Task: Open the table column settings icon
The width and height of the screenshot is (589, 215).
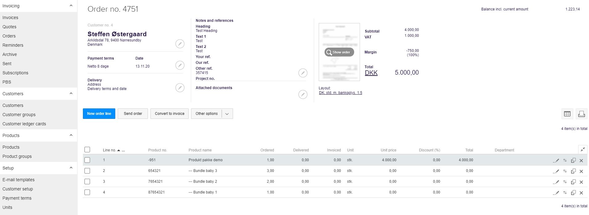Action: click(x=567, y=114)
